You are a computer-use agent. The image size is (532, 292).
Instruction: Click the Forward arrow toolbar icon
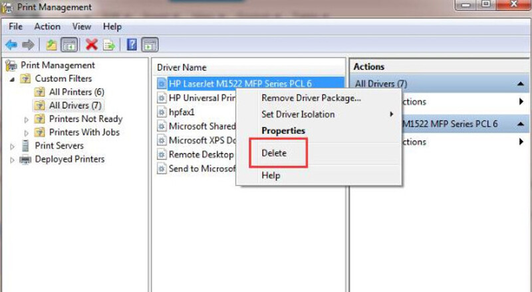tap(28, 44)
